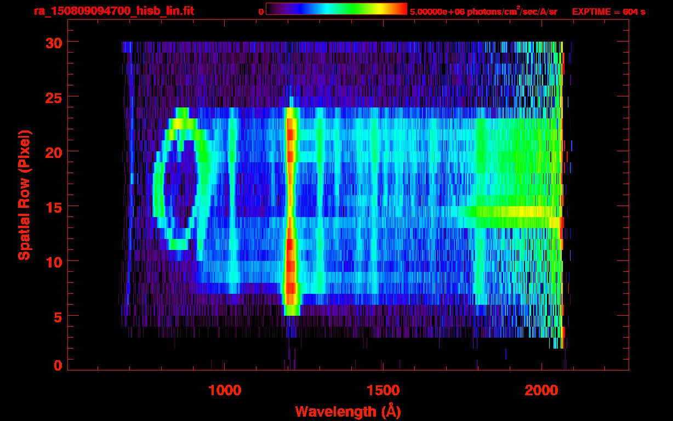673x421 pixels.
Task: Click the color bar minimum 0 label
Action: (x=261, y=12)
